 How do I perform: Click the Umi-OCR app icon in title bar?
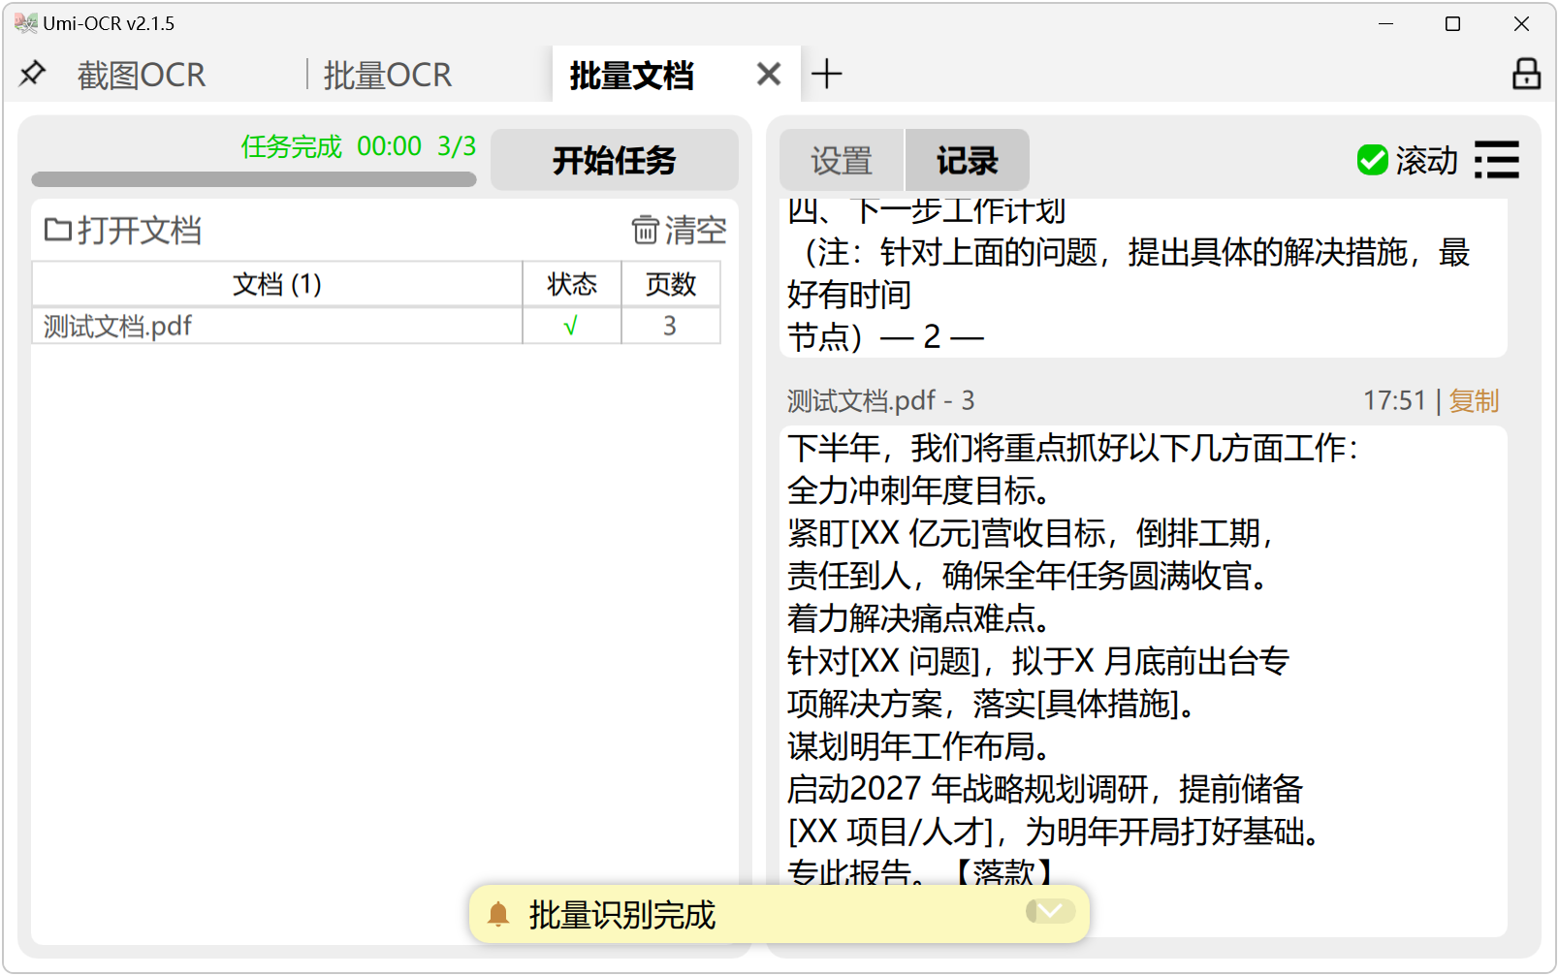[26, 23]
